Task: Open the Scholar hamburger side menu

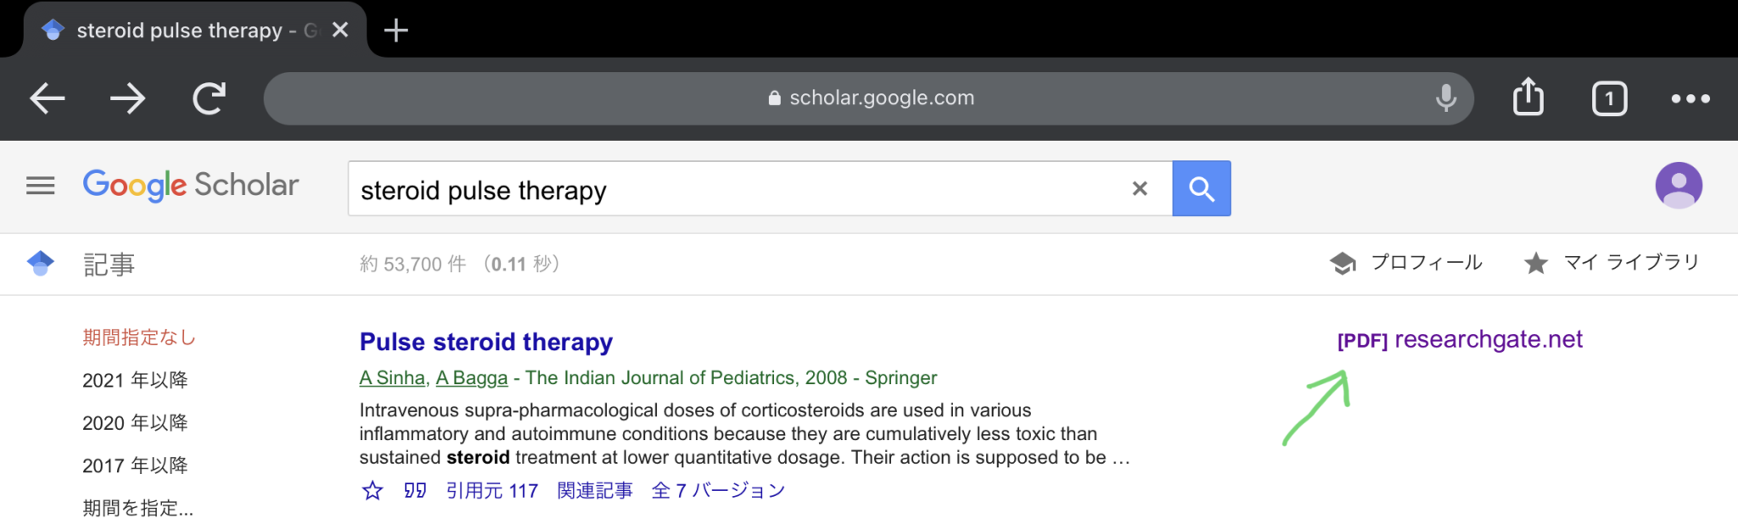Action: [x=41, y=186]
